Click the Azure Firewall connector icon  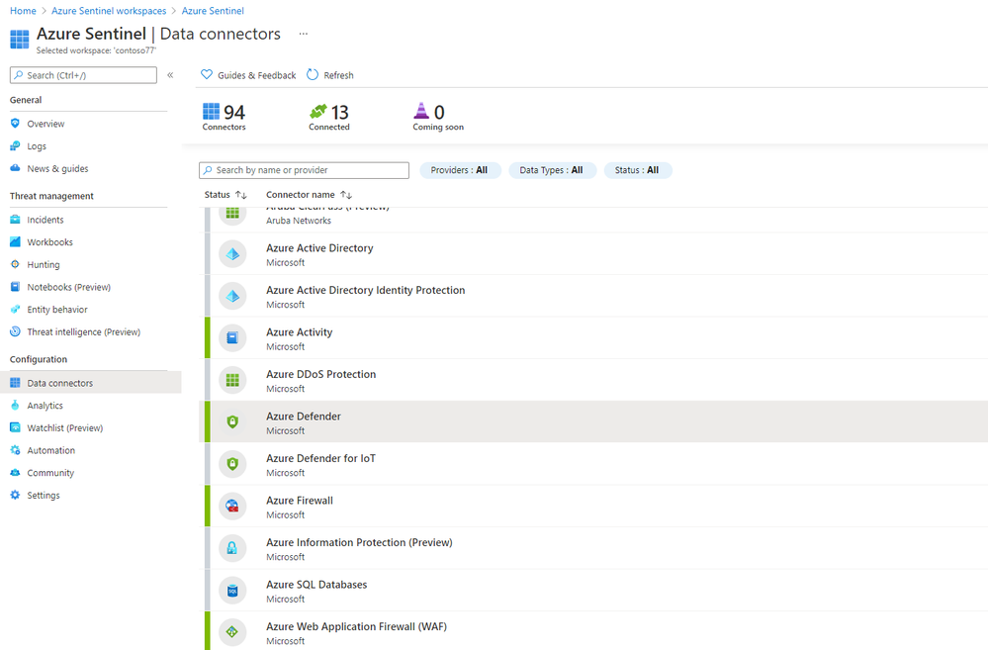point(232,507)
